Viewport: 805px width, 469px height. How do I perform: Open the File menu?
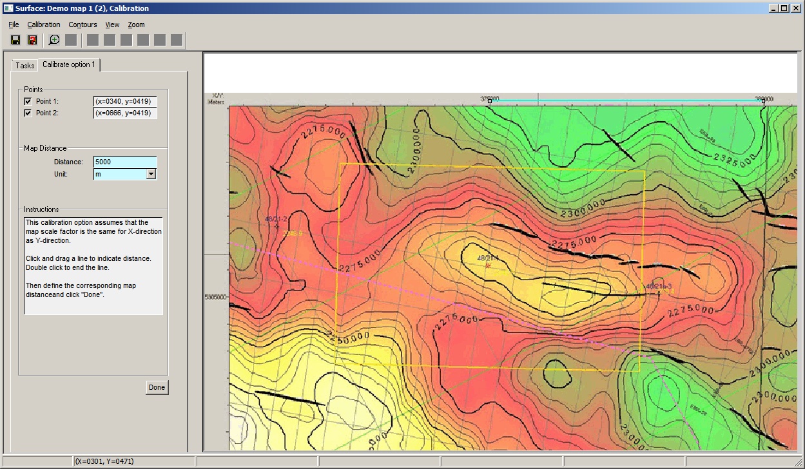click(14, 24)
